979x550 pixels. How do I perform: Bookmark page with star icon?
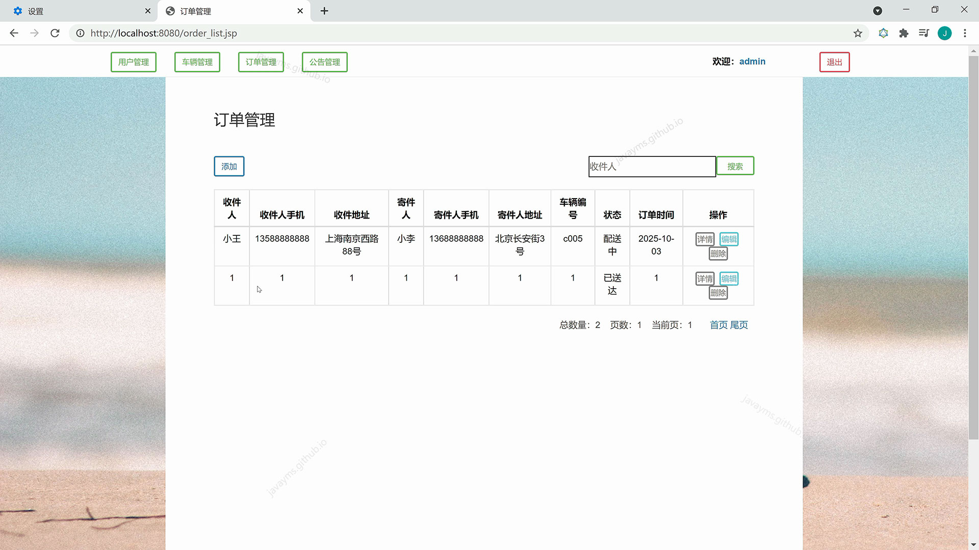pyautogui.click(x=858, y=33)
